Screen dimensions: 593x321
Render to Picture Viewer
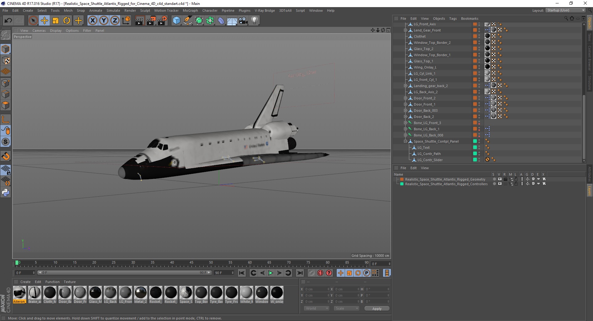coord(151,21)
